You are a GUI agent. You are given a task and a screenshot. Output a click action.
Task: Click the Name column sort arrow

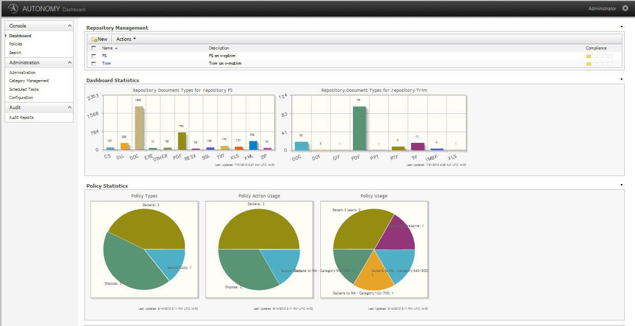point(116,48)
